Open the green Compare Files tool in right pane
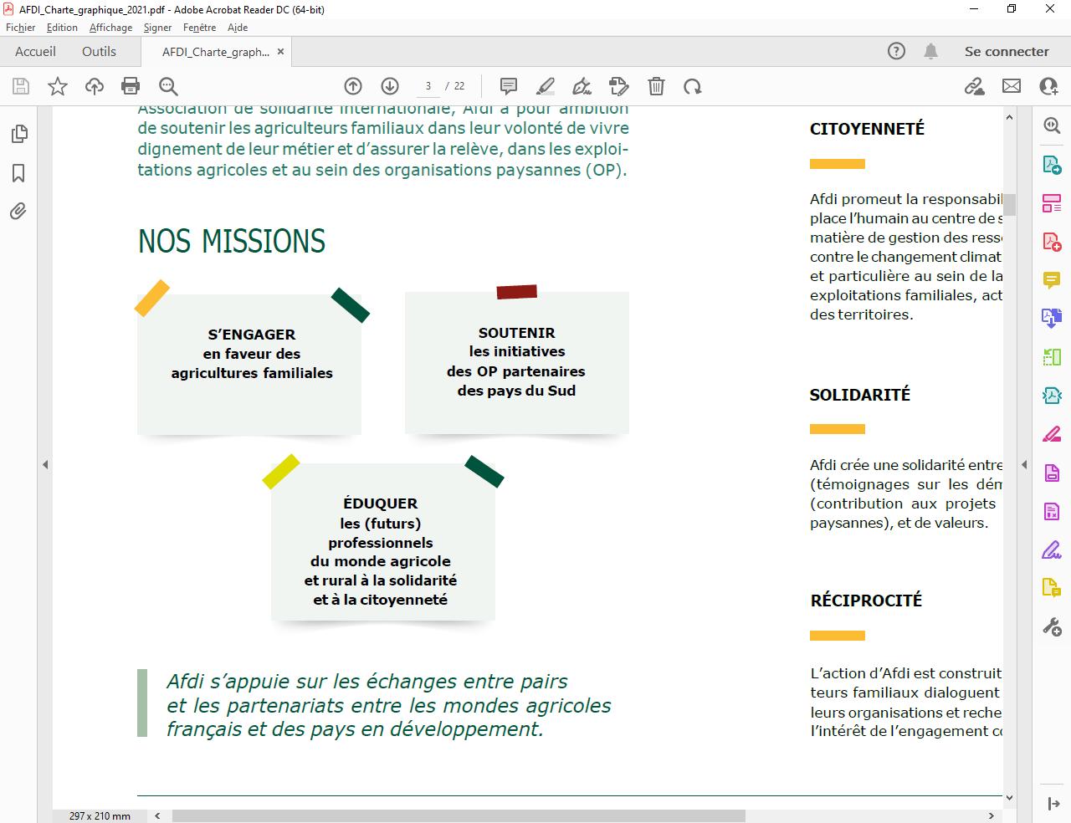This screenshot has width=1071, height=823. (1052, 358)
